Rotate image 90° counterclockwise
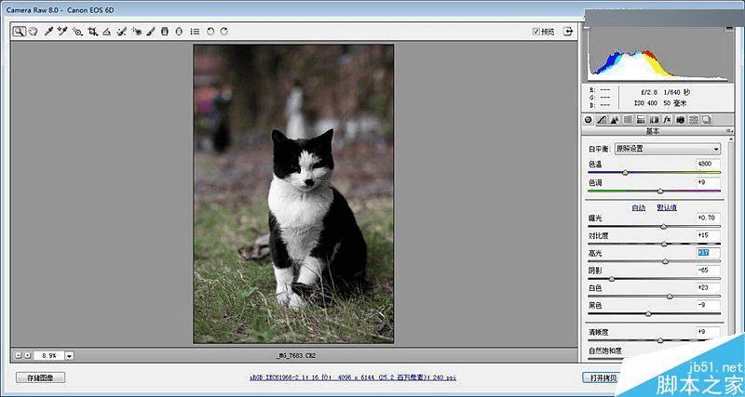 (210, 32)
